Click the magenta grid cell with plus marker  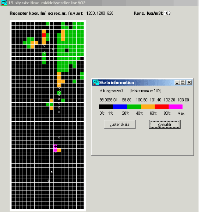pos(55,146)
